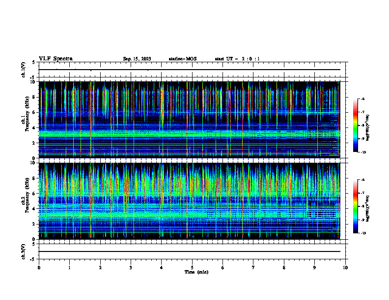Image resolution: width=389 pixels, height=300 pixels.
Task: Select the "start UT = 2 : 0 : 1" text
Action: pos(237,59)
